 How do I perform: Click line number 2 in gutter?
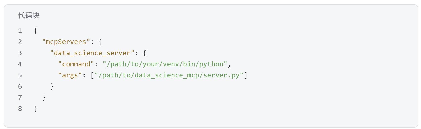click(x=20, y=42)
